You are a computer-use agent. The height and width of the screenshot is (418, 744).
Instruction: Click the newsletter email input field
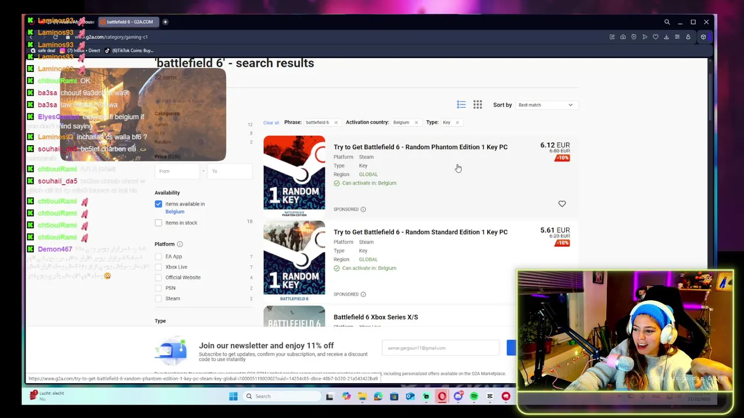point(440,348)
